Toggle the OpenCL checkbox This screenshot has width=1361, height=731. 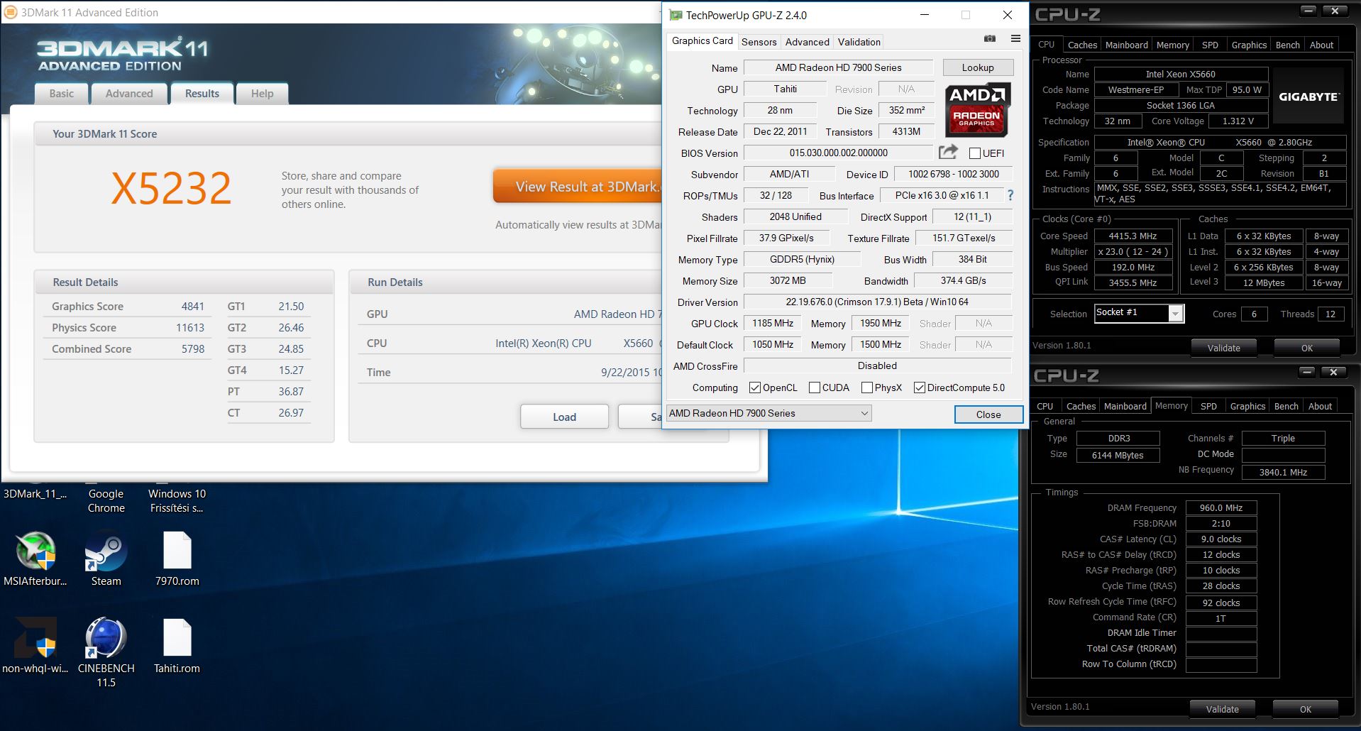[x=755, y=388]
